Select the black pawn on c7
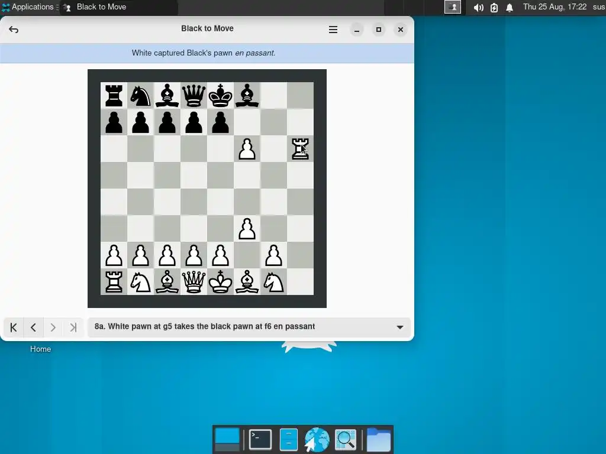The width and height of the screenshot is (606, 454). click(x=167, y=122)
